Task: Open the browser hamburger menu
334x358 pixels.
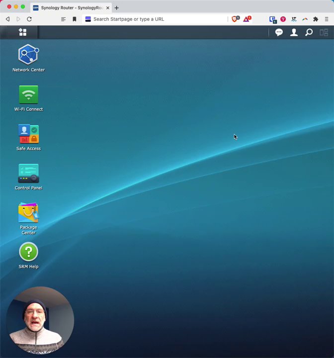Action: 327,19
